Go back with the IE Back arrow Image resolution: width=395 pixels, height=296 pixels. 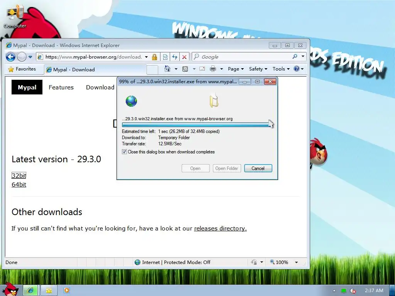click(10, 57)
